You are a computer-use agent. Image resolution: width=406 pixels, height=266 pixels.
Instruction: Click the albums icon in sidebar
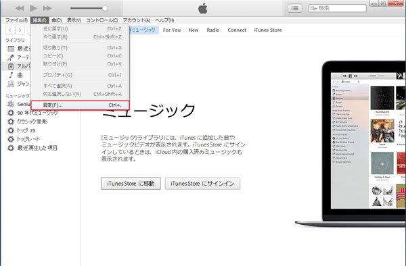[11, 66]
